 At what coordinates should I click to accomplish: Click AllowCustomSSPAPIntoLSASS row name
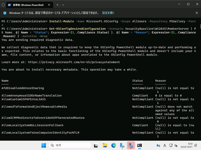pos(24,99)
